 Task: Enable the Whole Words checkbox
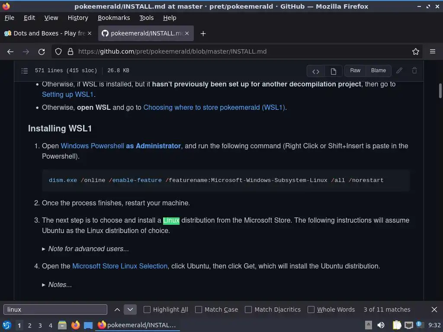point(311,310)
